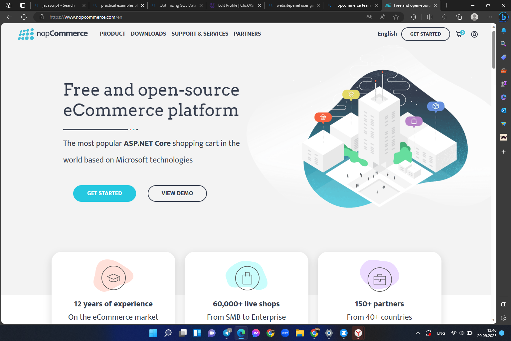Show hidden system tray icons
Image resolution: width=511 pixels, height=341 pixels.
coord(418,333)
